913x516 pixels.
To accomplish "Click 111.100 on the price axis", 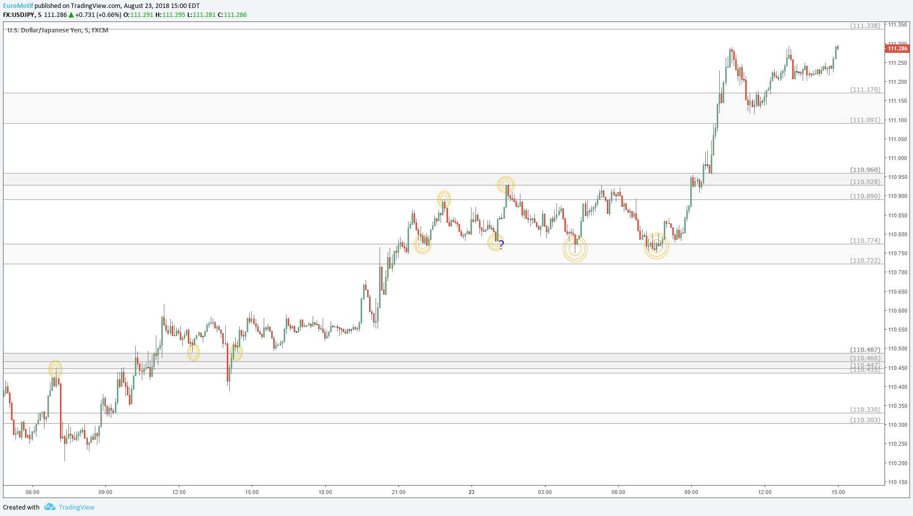I will 898,120.
